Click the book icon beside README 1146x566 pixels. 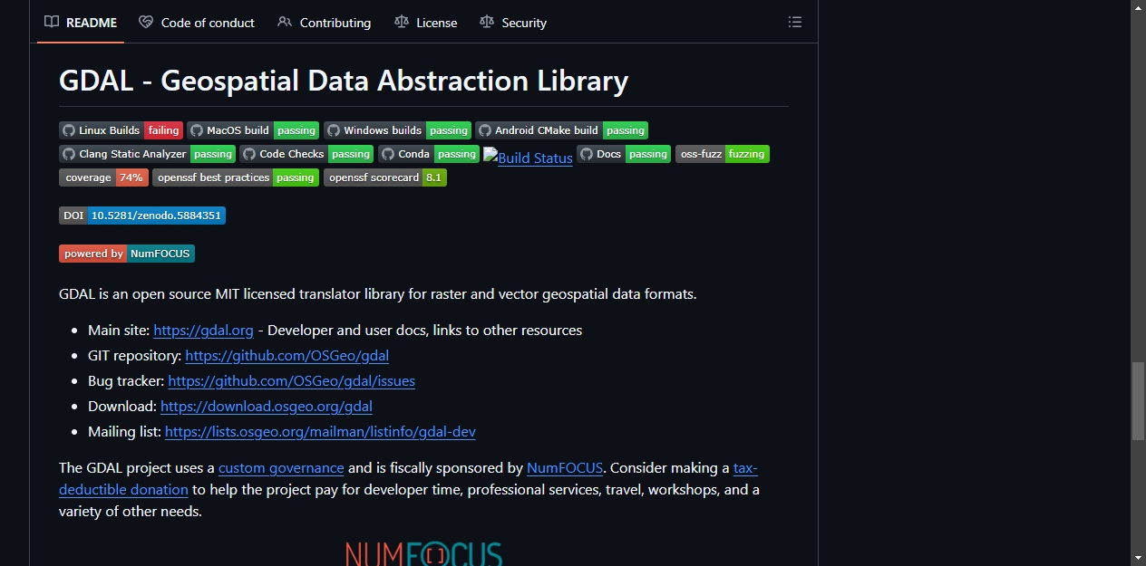(52, 22)
